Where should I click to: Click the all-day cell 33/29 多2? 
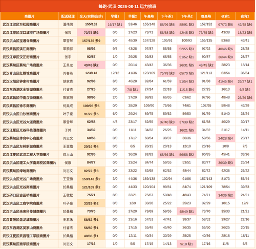(x=91, y=203)
